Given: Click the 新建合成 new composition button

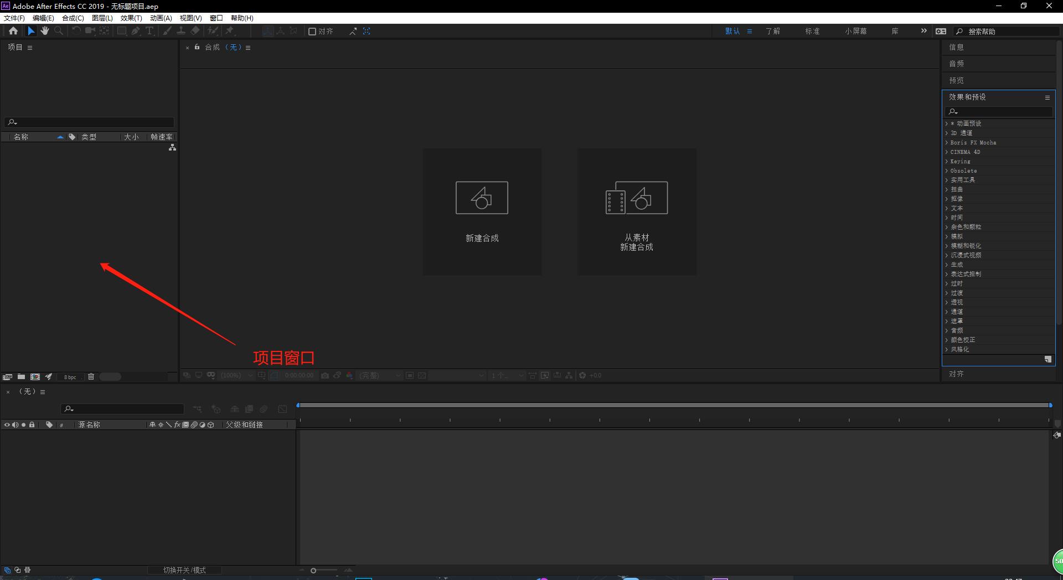Looking at the screenshot, I should 482,211.
